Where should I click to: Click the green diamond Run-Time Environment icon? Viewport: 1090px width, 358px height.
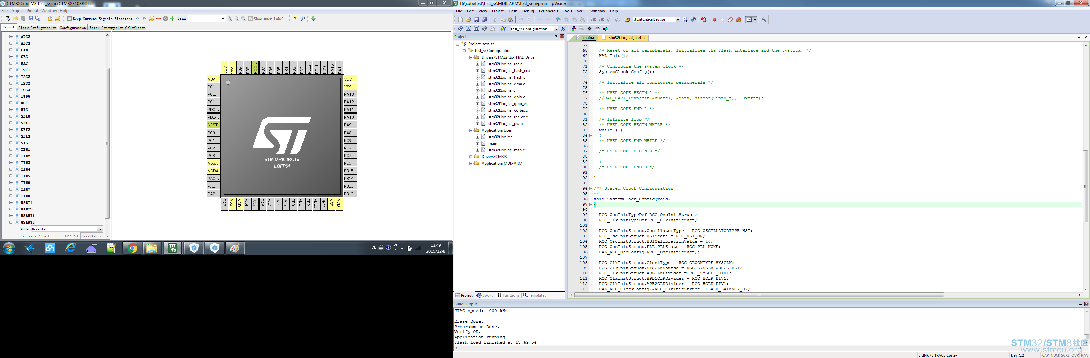(x=589, y=29)
